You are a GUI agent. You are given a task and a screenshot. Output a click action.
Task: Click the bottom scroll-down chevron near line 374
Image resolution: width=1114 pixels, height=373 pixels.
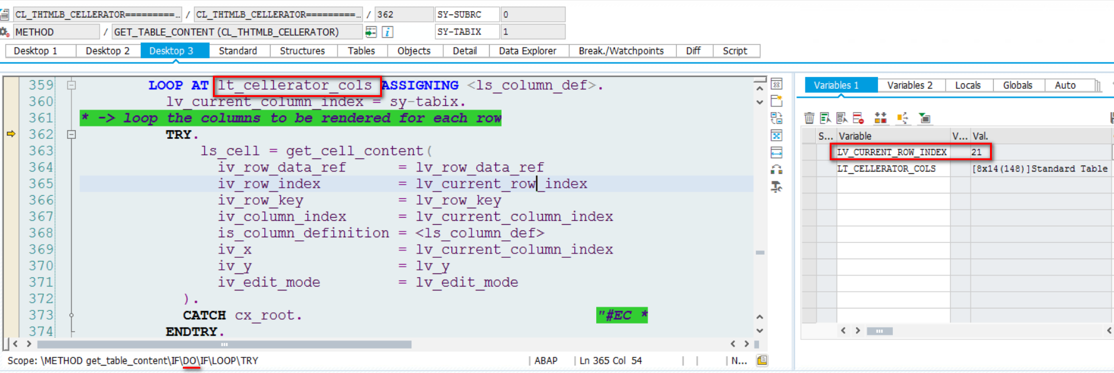coord(760,330)
